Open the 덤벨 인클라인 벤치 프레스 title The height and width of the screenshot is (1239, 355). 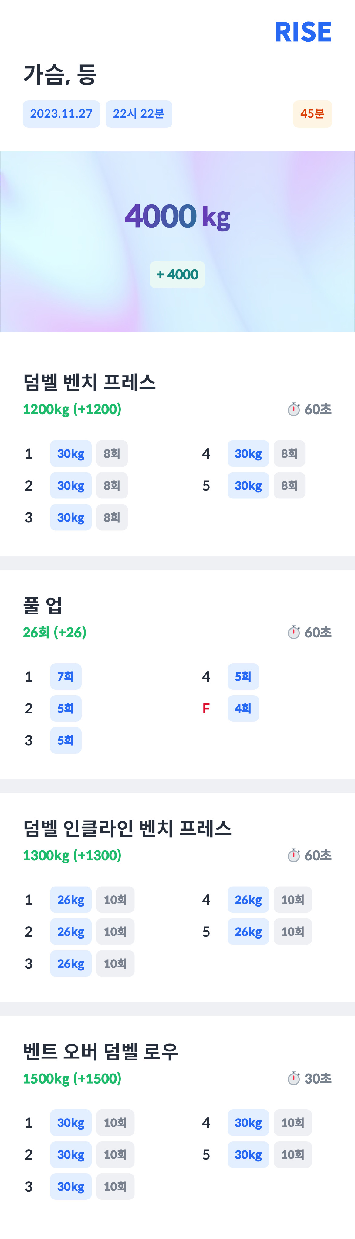click(x=128, y=828)
